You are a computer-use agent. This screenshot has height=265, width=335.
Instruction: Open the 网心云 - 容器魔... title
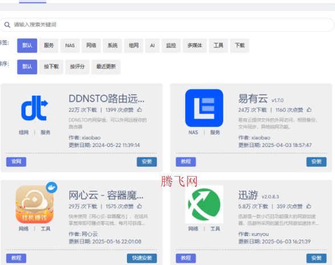click(x=106, y=195)
